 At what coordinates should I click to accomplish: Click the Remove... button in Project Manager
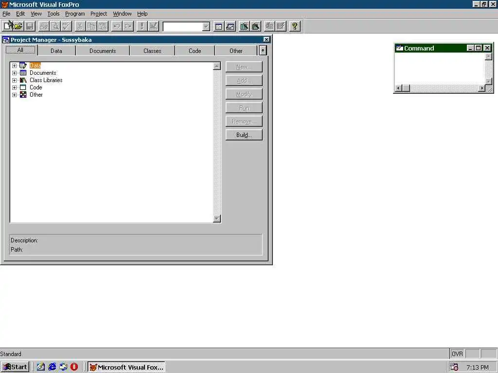tap(244, 121)
